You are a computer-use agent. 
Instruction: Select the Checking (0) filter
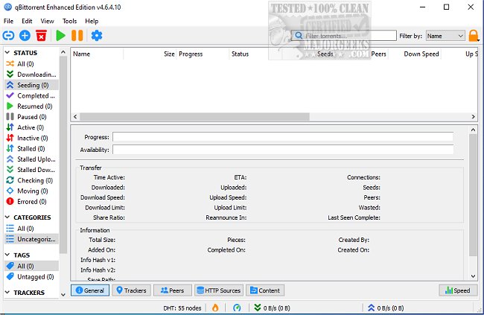31,180
